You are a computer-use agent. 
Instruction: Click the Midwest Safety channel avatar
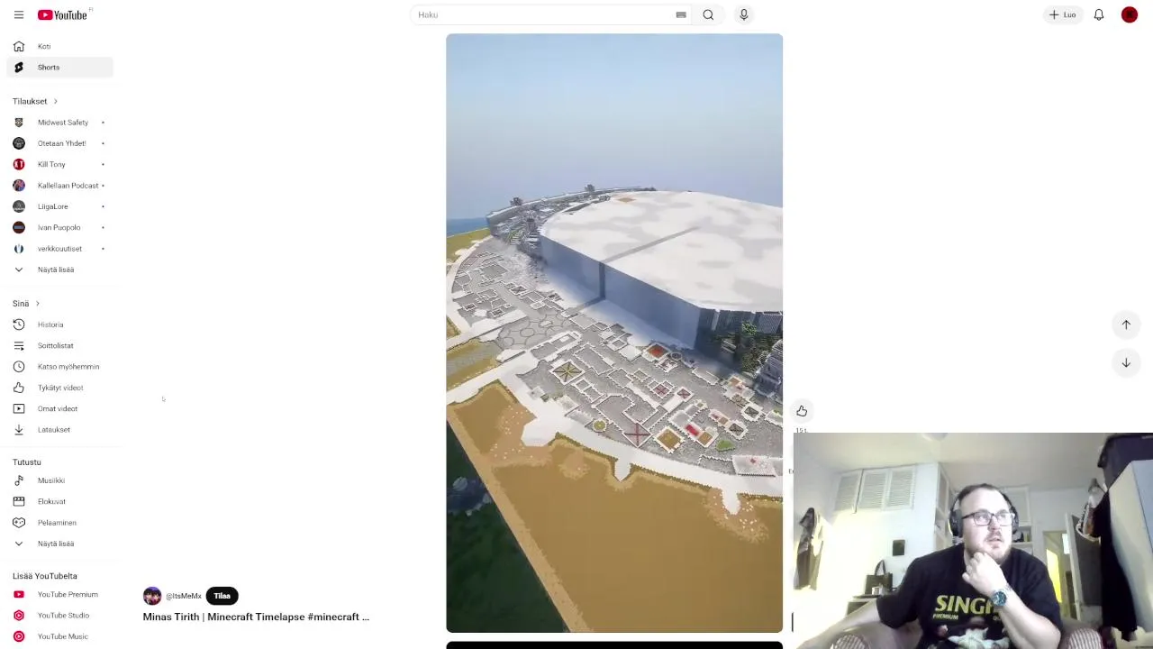[19, 123]
